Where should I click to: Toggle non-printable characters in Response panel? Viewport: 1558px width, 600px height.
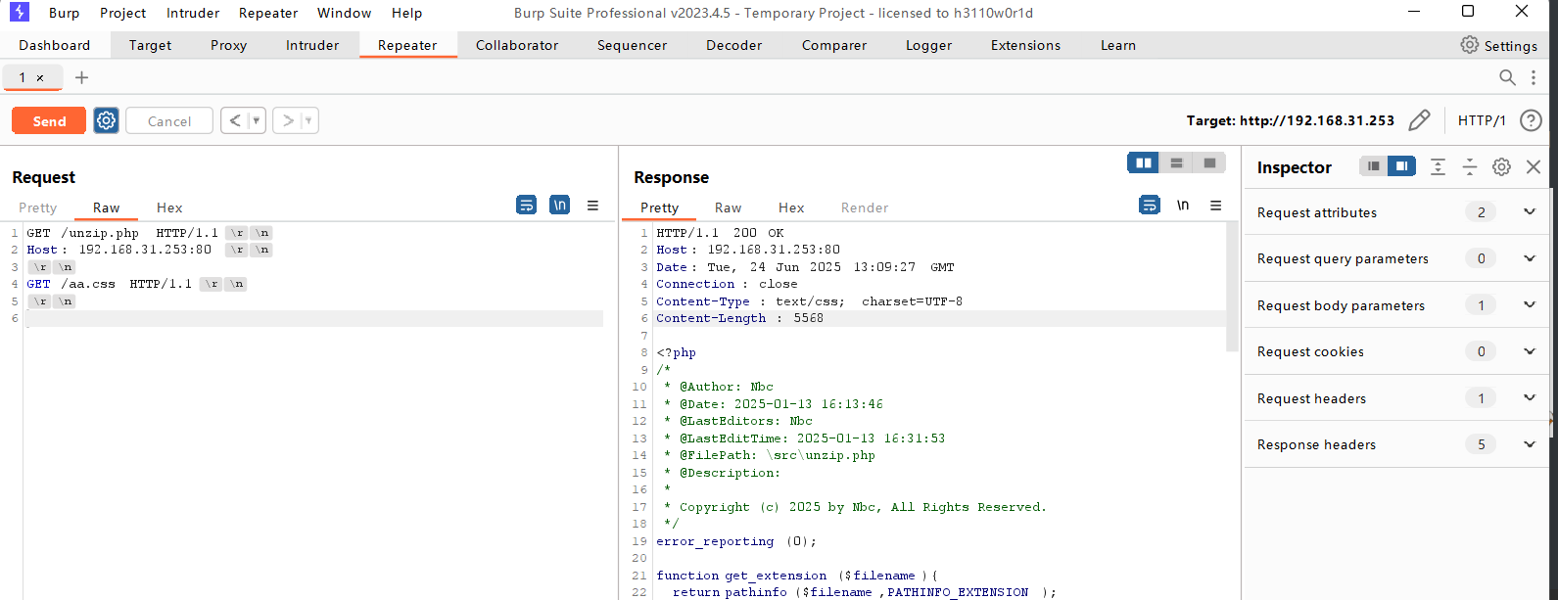click(1183, 205)
